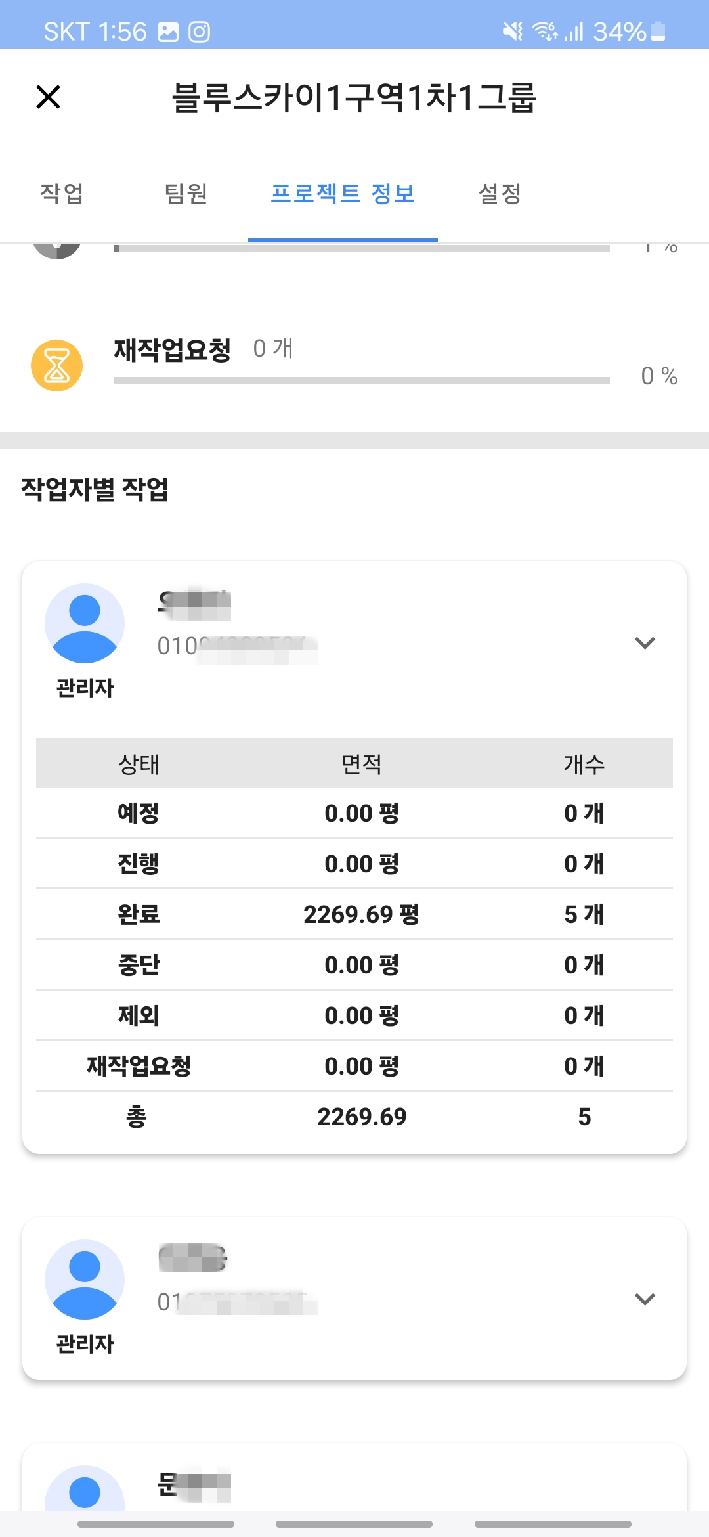Switch to the 작업 tab
Image resolution: width=709 pixels, height=1537 pixels.
62,193
